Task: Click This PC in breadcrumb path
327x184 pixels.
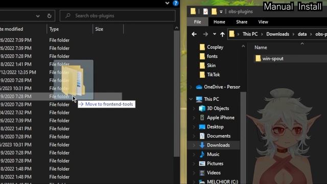Action: pyautogui.click(x=250, y=34)
